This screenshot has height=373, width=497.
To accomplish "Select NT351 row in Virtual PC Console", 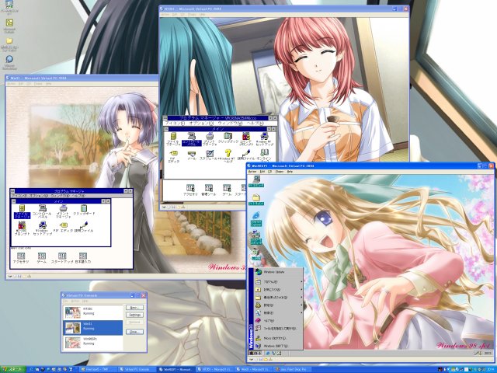I will click(93, 312).
